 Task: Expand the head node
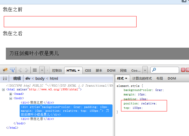tap(11, 94)
